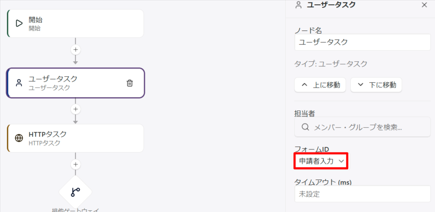Delete ユーザータスク node via trash icon

[x=130, y=83]
